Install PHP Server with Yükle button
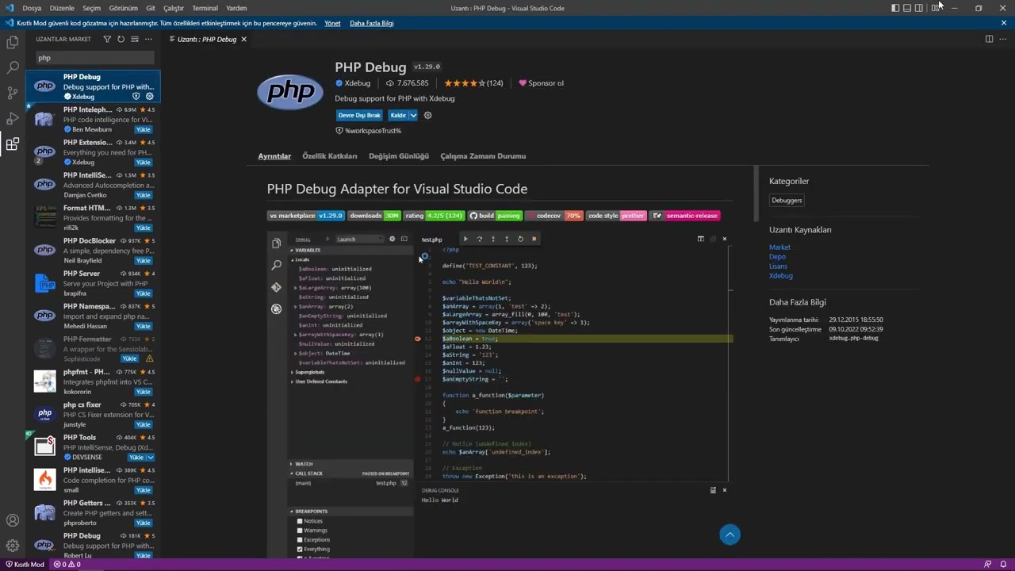1015x571 pixels. (x=143, y=293)
